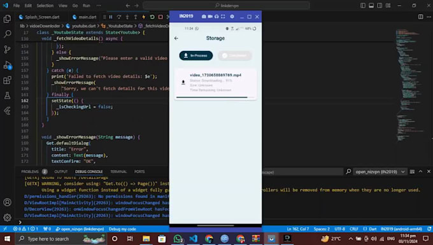The height and width of the screenshot is (245, 433).
Task: Click the headphones audio icon in IN2019
Action: [x=216, y=17]
